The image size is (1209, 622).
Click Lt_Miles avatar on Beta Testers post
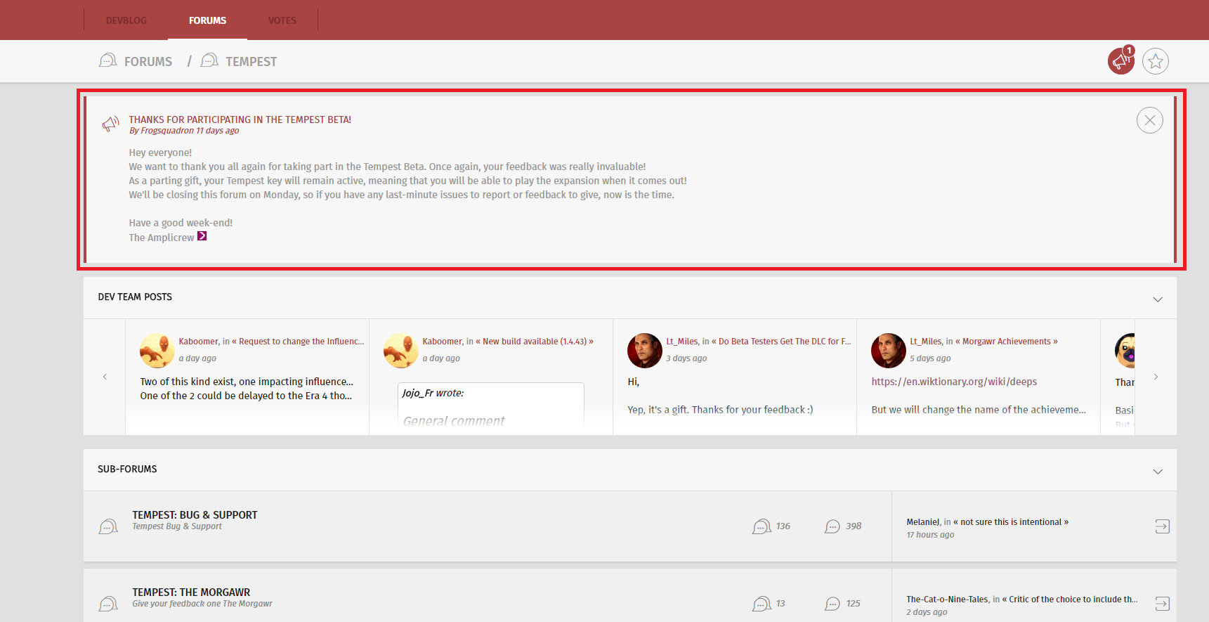pos(645,351)
